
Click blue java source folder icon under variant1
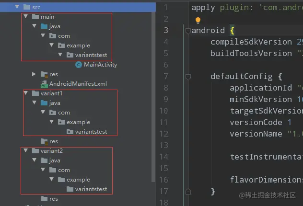point(44,103)
